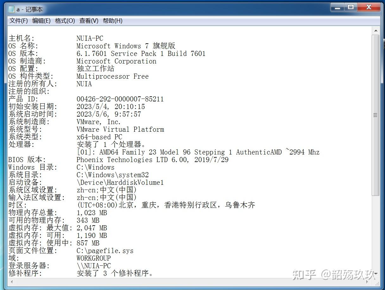Open the 格式(O) menu
Viewport: 385px width, 290px height.
[65, 21]
